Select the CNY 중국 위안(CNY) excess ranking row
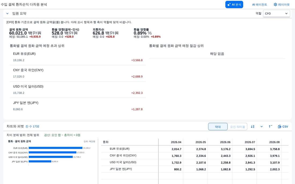 coord(78,73)
